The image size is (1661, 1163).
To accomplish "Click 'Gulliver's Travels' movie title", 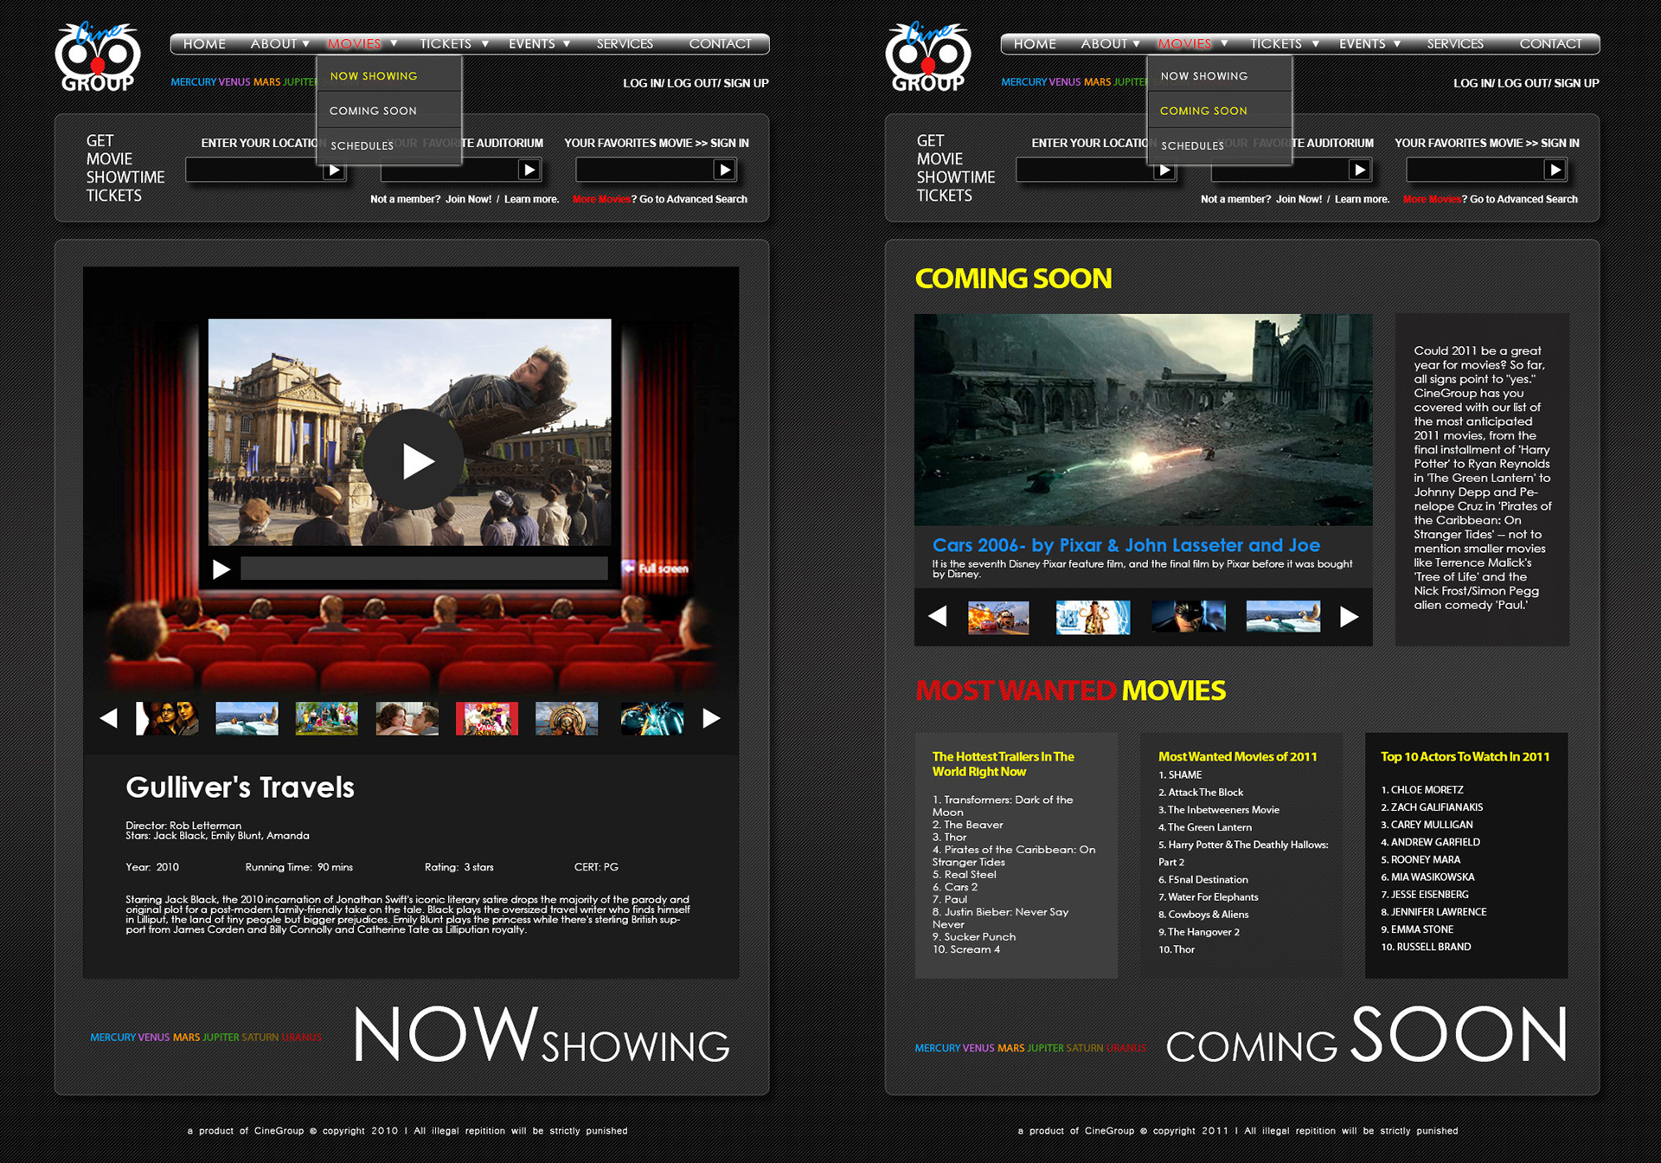I will (x=240, y=787).
